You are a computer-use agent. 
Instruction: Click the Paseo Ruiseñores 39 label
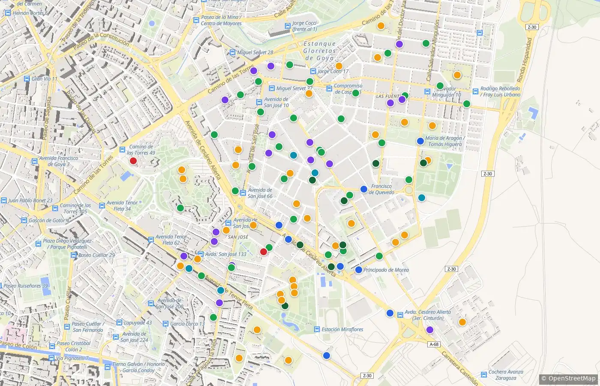26,286
